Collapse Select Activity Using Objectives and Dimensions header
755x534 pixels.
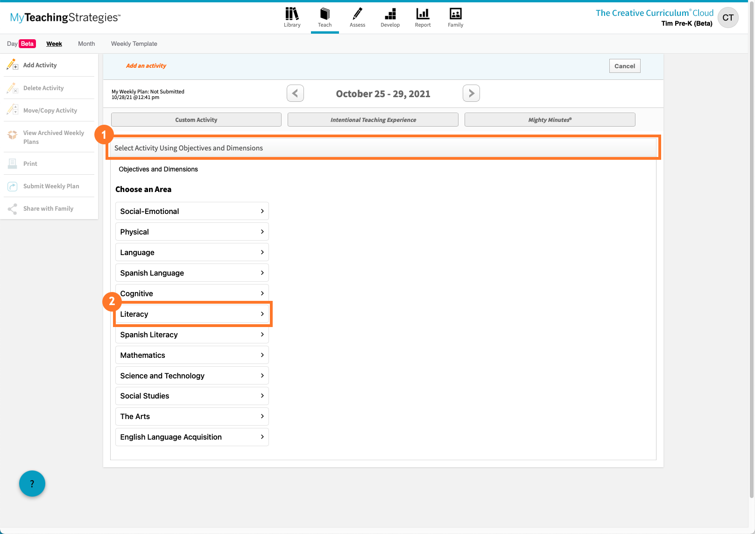tap(383, 148)
